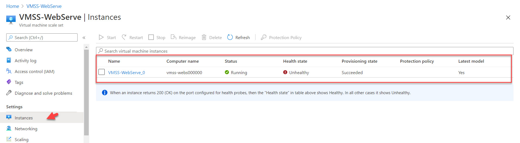Click the Stop square icon
This screenshot has height=143, width=520.
point(151,37)
